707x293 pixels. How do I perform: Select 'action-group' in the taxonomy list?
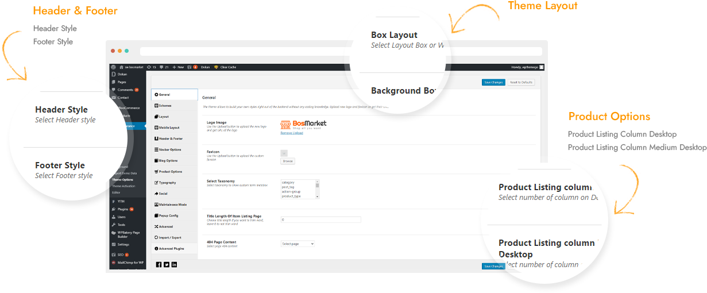click(291, 192)
